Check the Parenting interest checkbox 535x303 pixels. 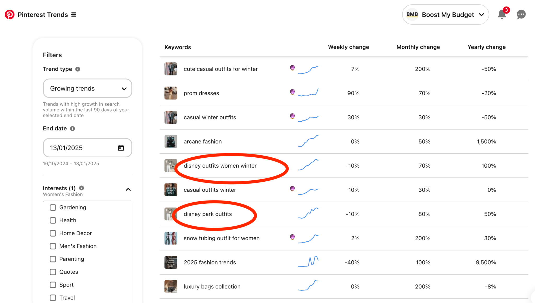pos(53,259)
